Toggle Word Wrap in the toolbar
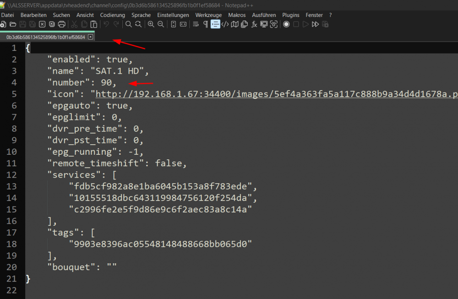Screen dimensions: 458x299 coord(196,24)
